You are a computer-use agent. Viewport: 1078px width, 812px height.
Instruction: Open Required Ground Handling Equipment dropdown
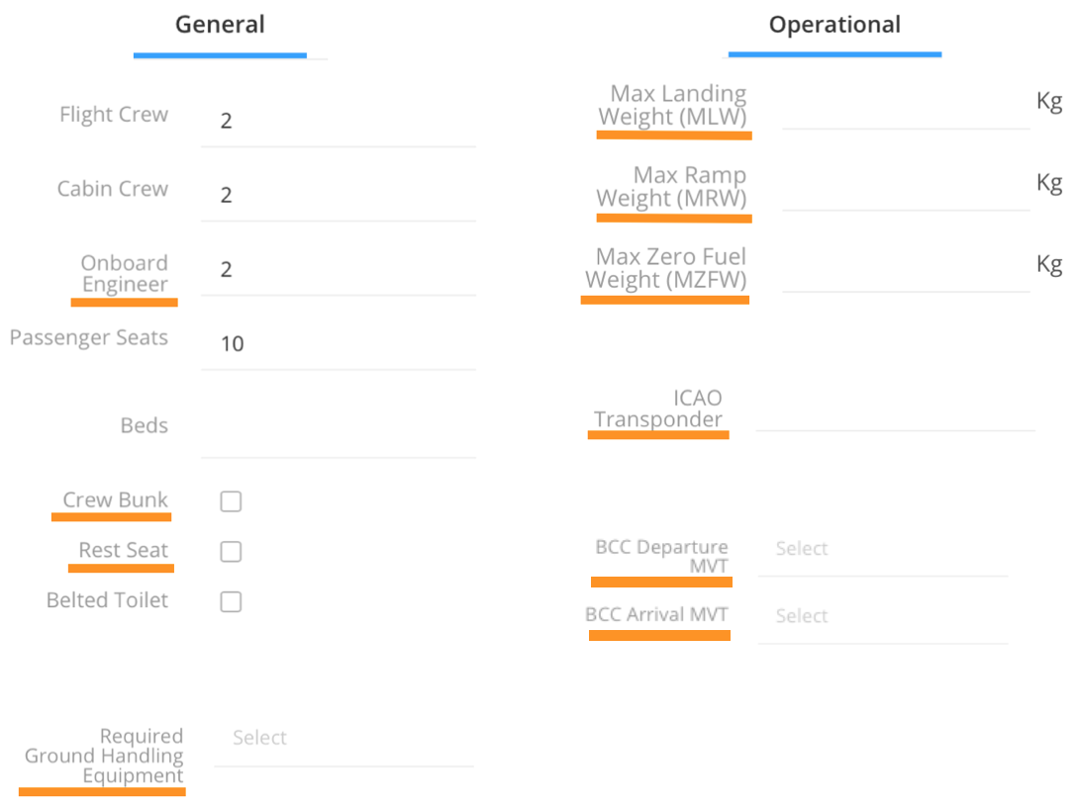pos(343,739)
